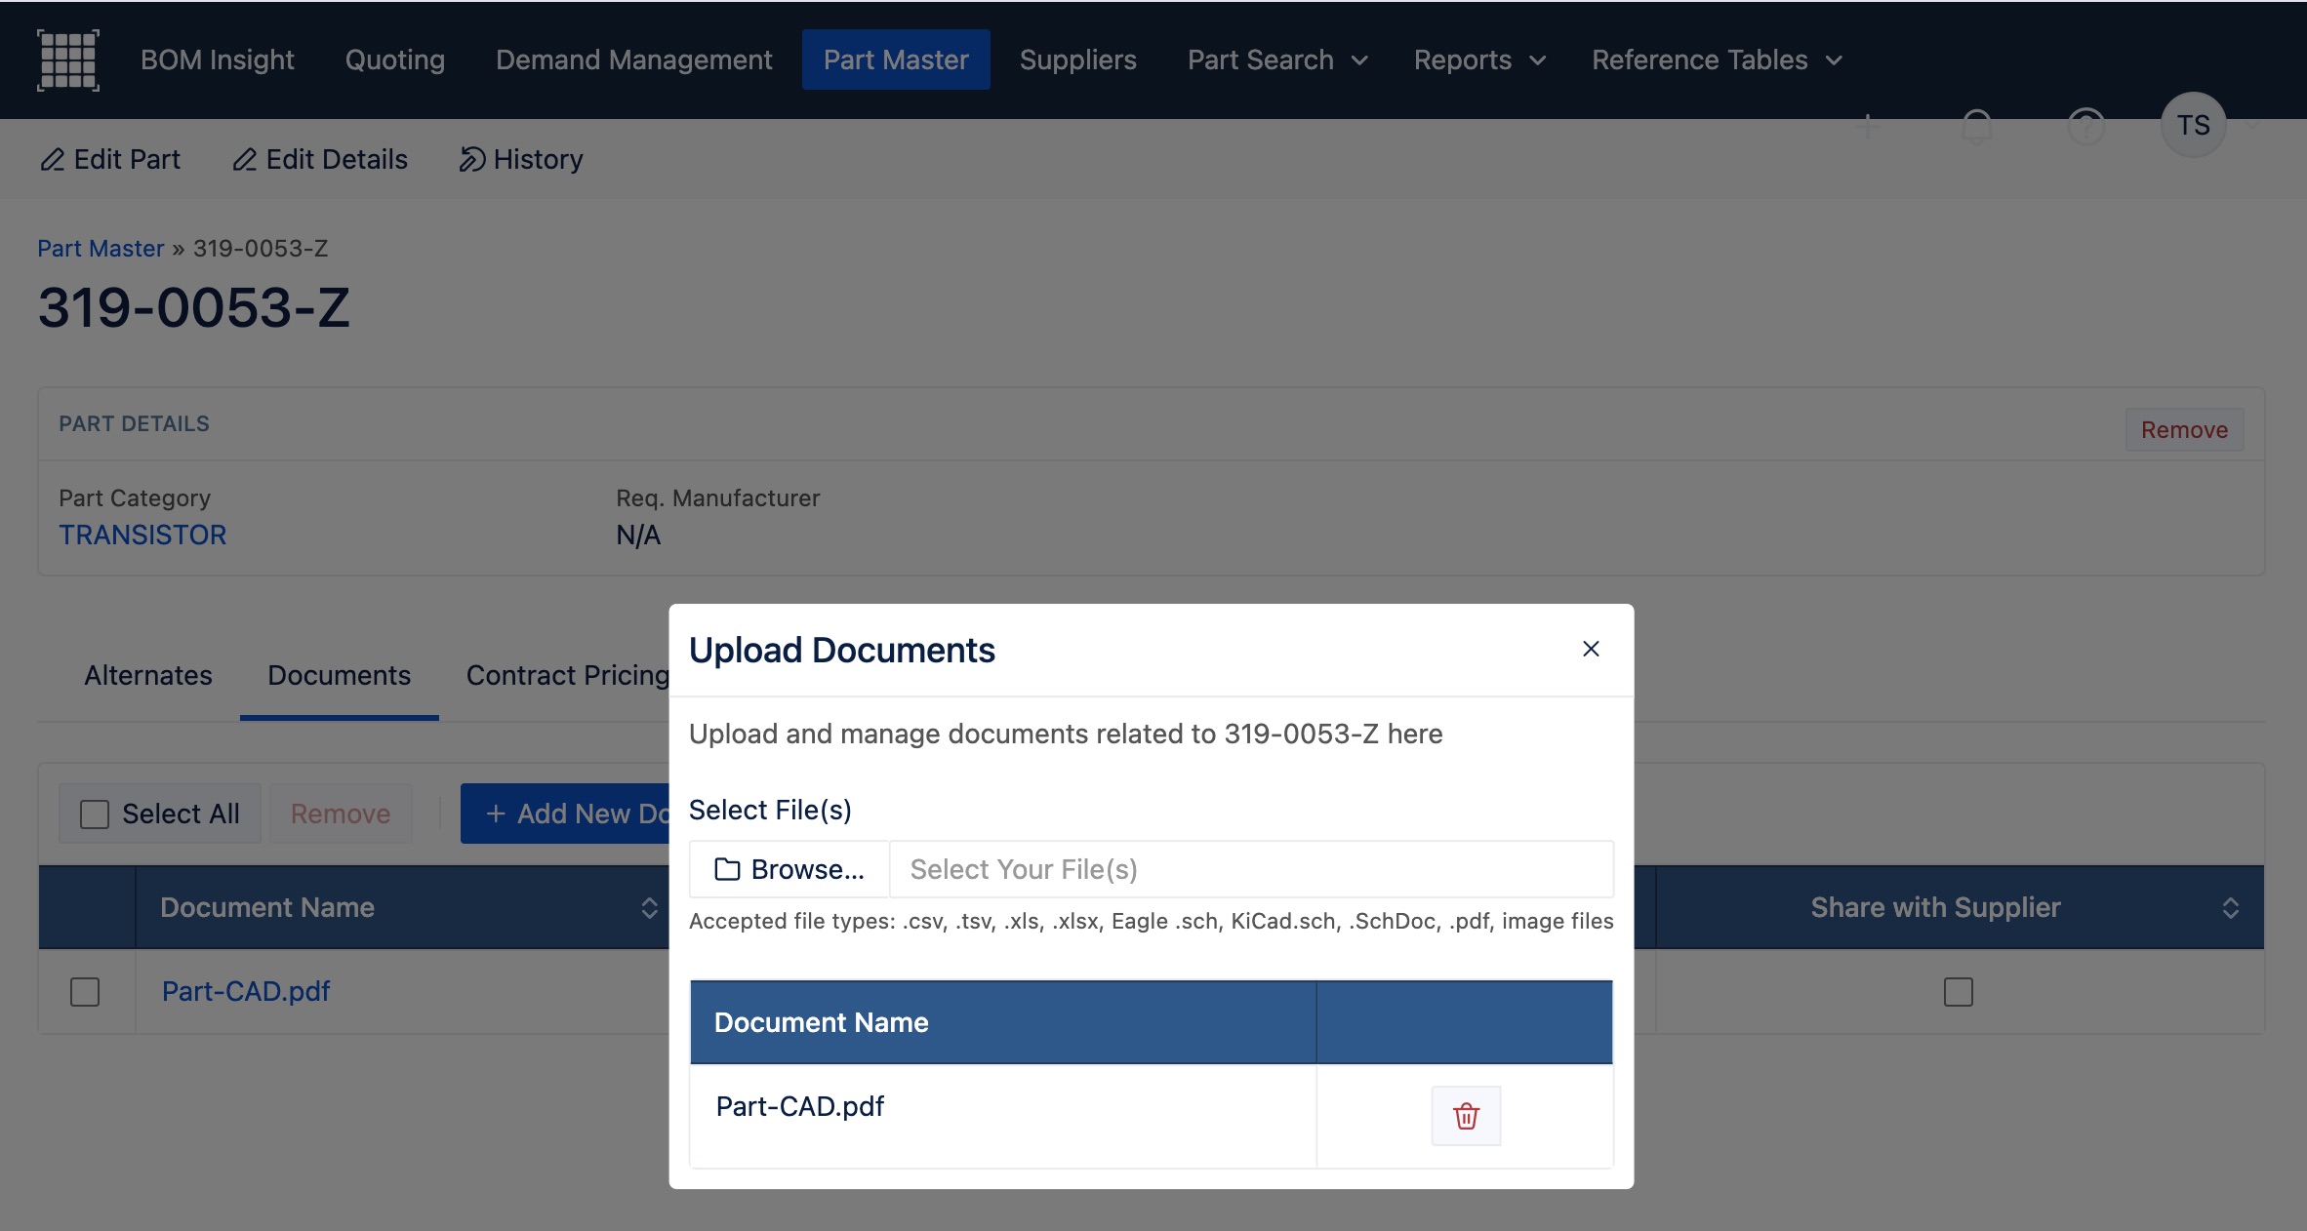Click the Edit Part pencil button
Viewport: 2307px width, 1231px height.
(x=110, y=159)
